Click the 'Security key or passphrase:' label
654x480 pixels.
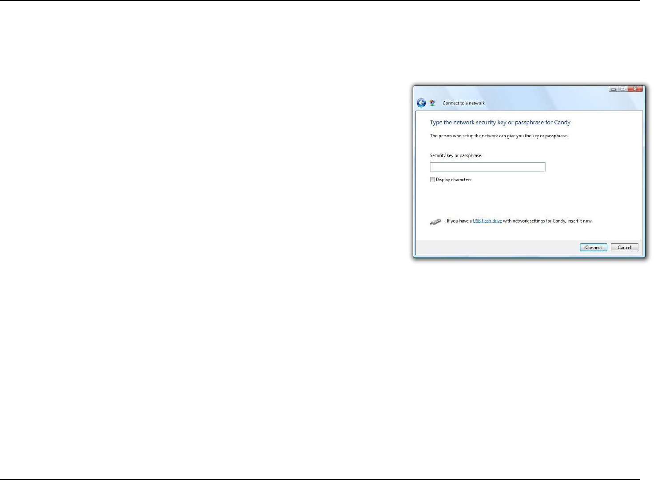point(456,155)
